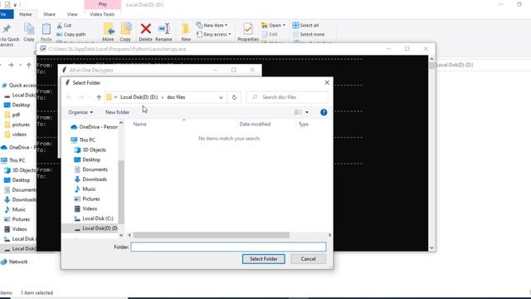Image resolution: width=531 pixels, height=299 pixels.
Task: Open Documents in dialog navigation tree
Action: (90, 169)
